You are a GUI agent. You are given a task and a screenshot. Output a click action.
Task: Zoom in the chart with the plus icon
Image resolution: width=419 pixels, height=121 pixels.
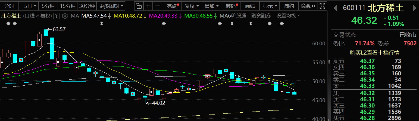[148, 6]
